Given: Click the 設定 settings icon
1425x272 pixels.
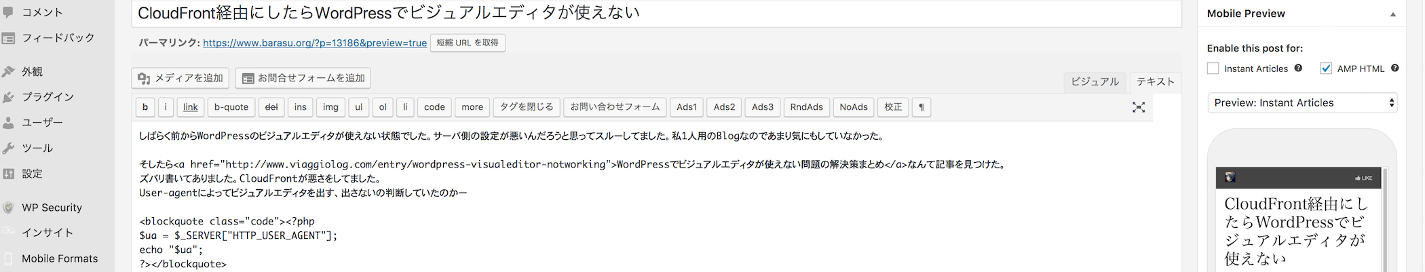Looking at the screenshot, I should coord(8,174).
